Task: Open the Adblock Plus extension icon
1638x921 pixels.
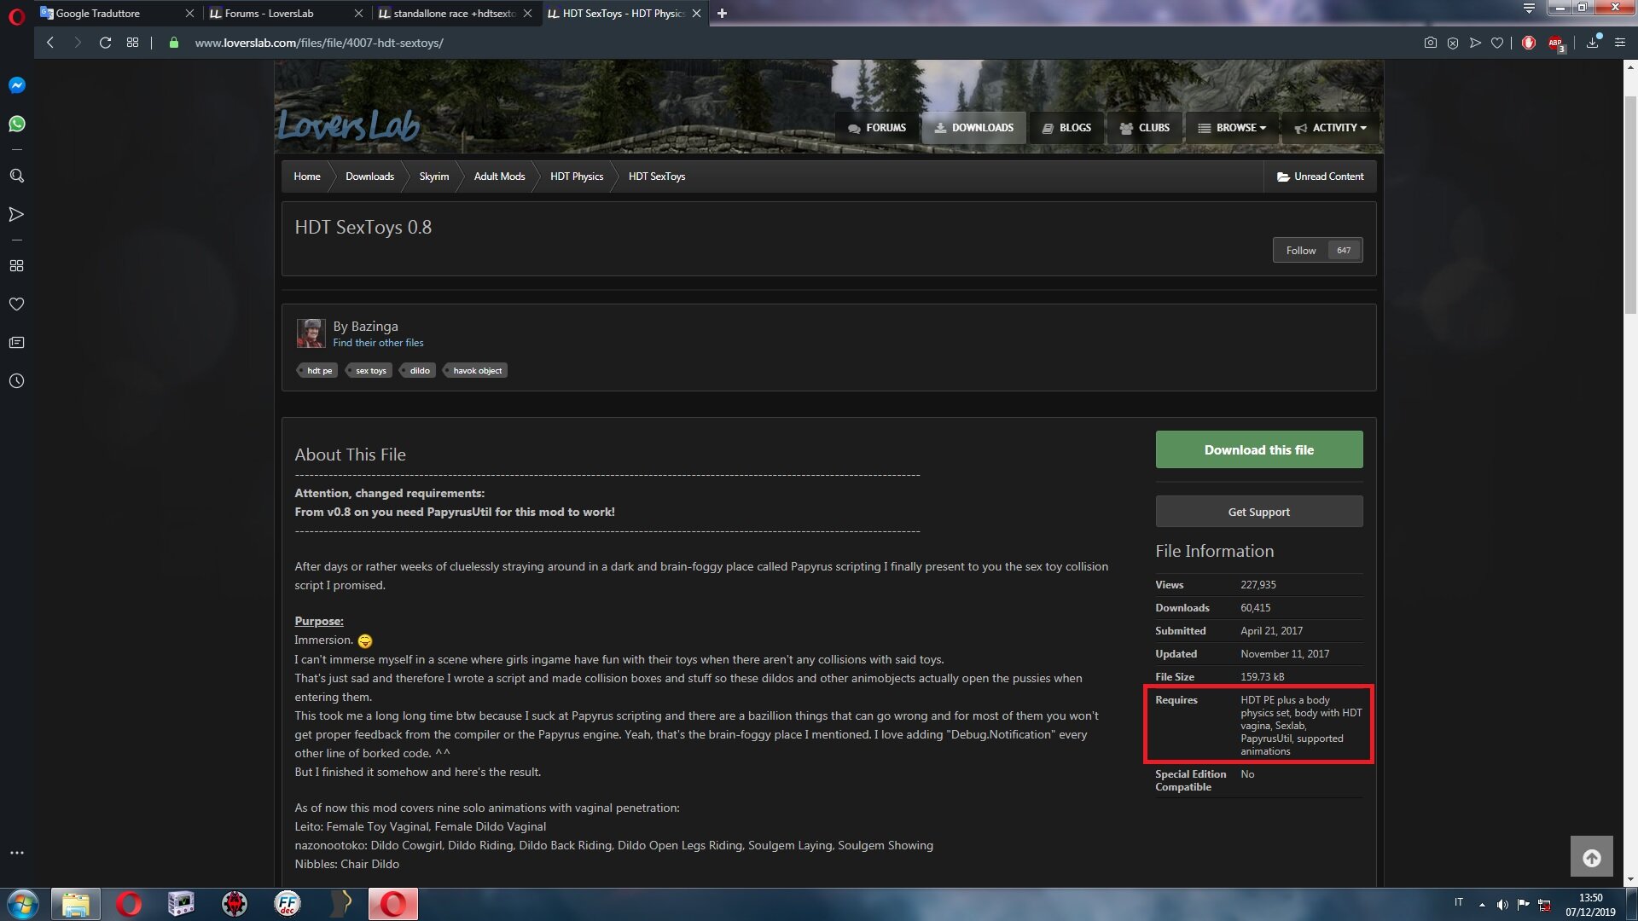Action: pyautogui.click(x=1556, y=43)
